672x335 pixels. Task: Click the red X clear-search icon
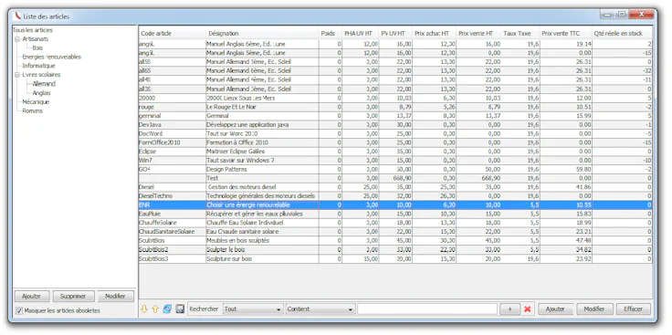[528, 309]
